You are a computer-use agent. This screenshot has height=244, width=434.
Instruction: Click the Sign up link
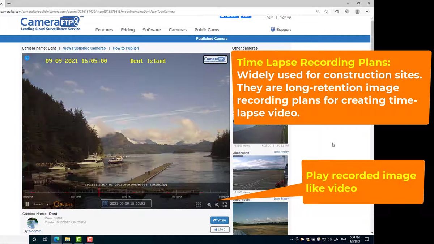pos(285,17)
